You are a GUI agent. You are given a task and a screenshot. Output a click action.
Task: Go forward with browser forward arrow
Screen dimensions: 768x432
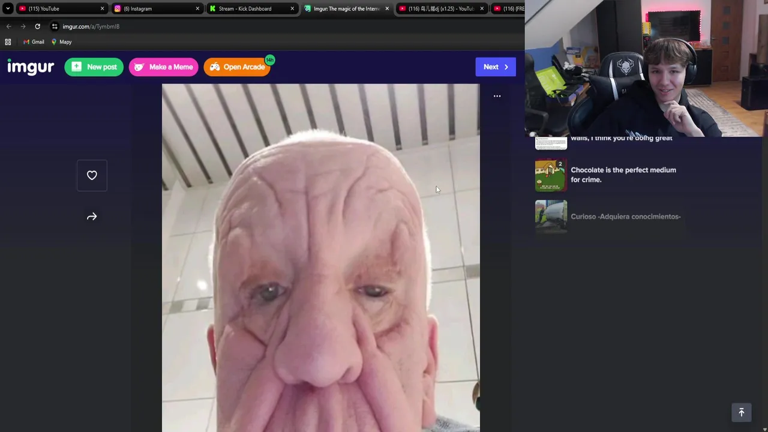23,26
